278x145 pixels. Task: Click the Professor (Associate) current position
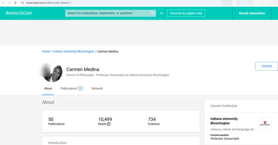[x=224, y=138]
